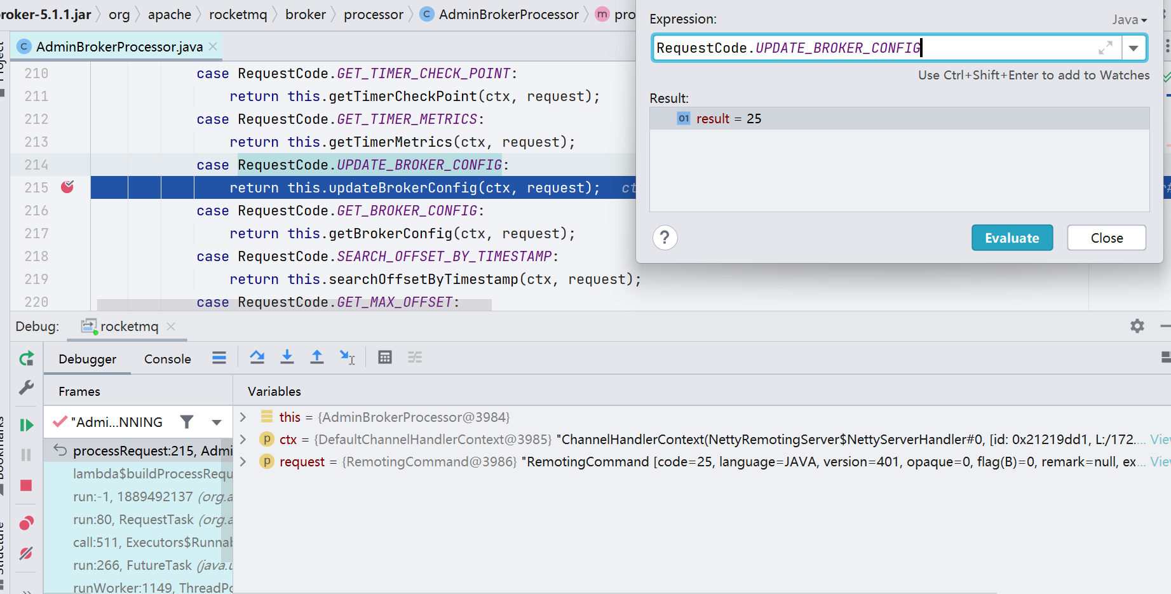The width and height of the screenshot is (1171, 594).
Task: Open the Java language selector dropdown
Action: 1130,19
